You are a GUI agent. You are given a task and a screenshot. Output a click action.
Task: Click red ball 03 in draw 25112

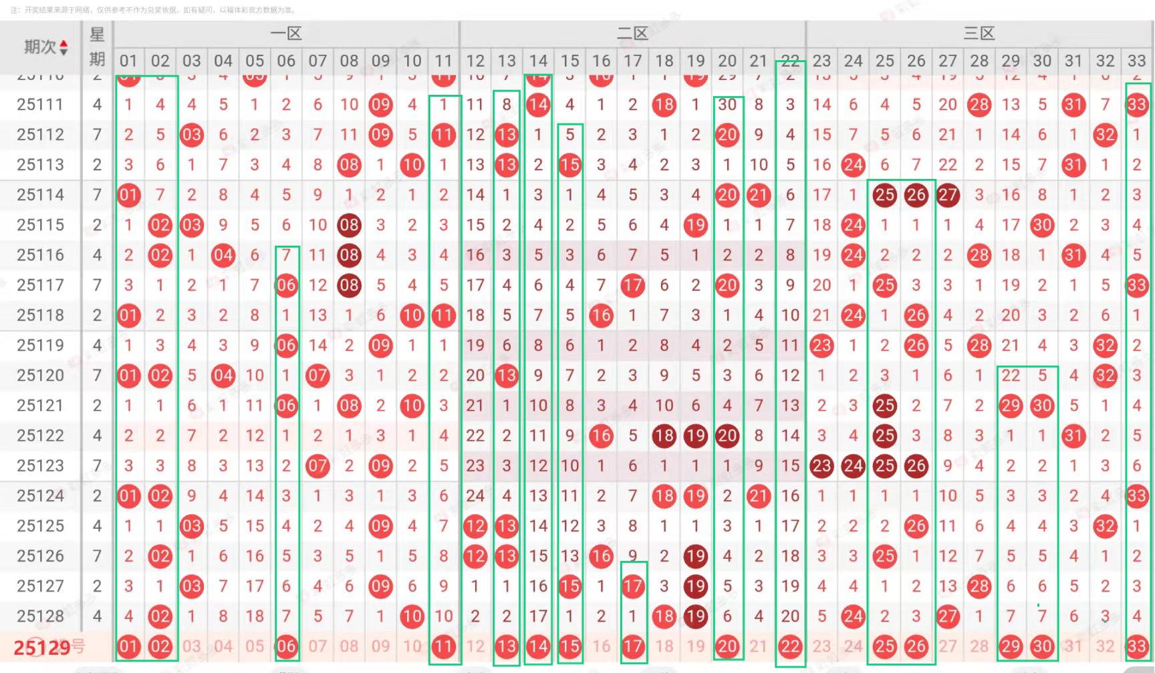pyautogui.click(x=192, y=135)
